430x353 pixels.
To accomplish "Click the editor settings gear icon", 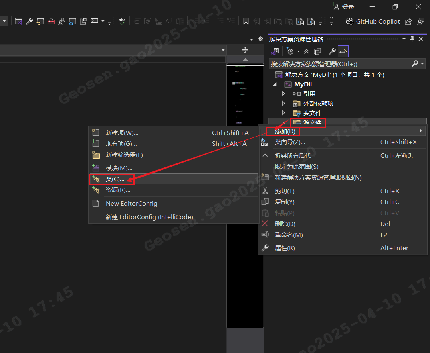I will 261,39.
